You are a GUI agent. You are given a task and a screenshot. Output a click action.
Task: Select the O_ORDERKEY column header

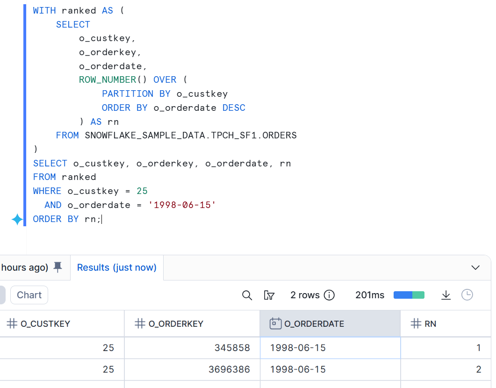tap(176, 323)
